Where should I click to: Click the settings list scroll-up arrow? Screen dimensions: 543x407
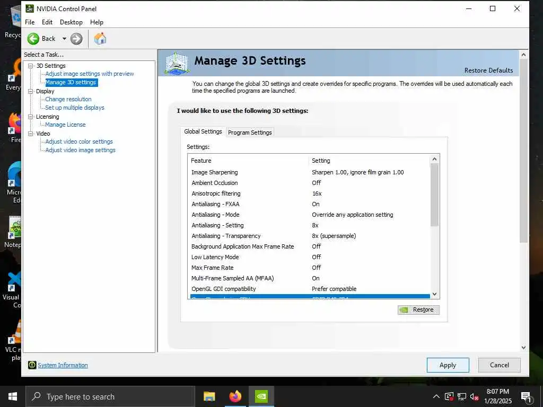coord(435,159)
